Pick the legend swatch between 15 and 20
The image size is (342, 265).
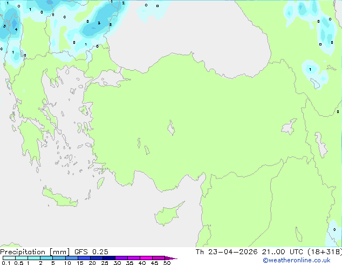pos(84,258)
